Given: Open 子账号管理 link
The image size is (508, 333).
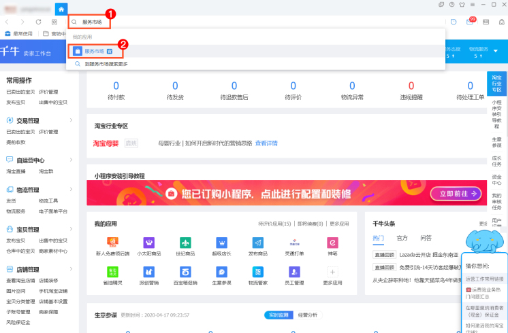Looking at the screenshot, I should point(18,312).
